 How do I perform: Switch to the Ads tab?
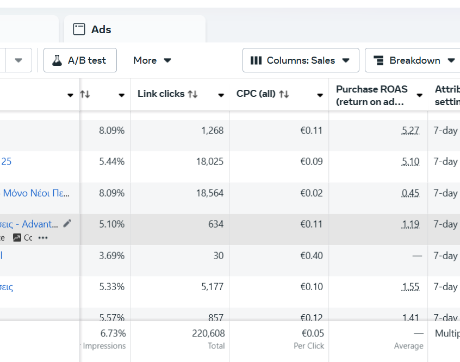pos(101,29)
